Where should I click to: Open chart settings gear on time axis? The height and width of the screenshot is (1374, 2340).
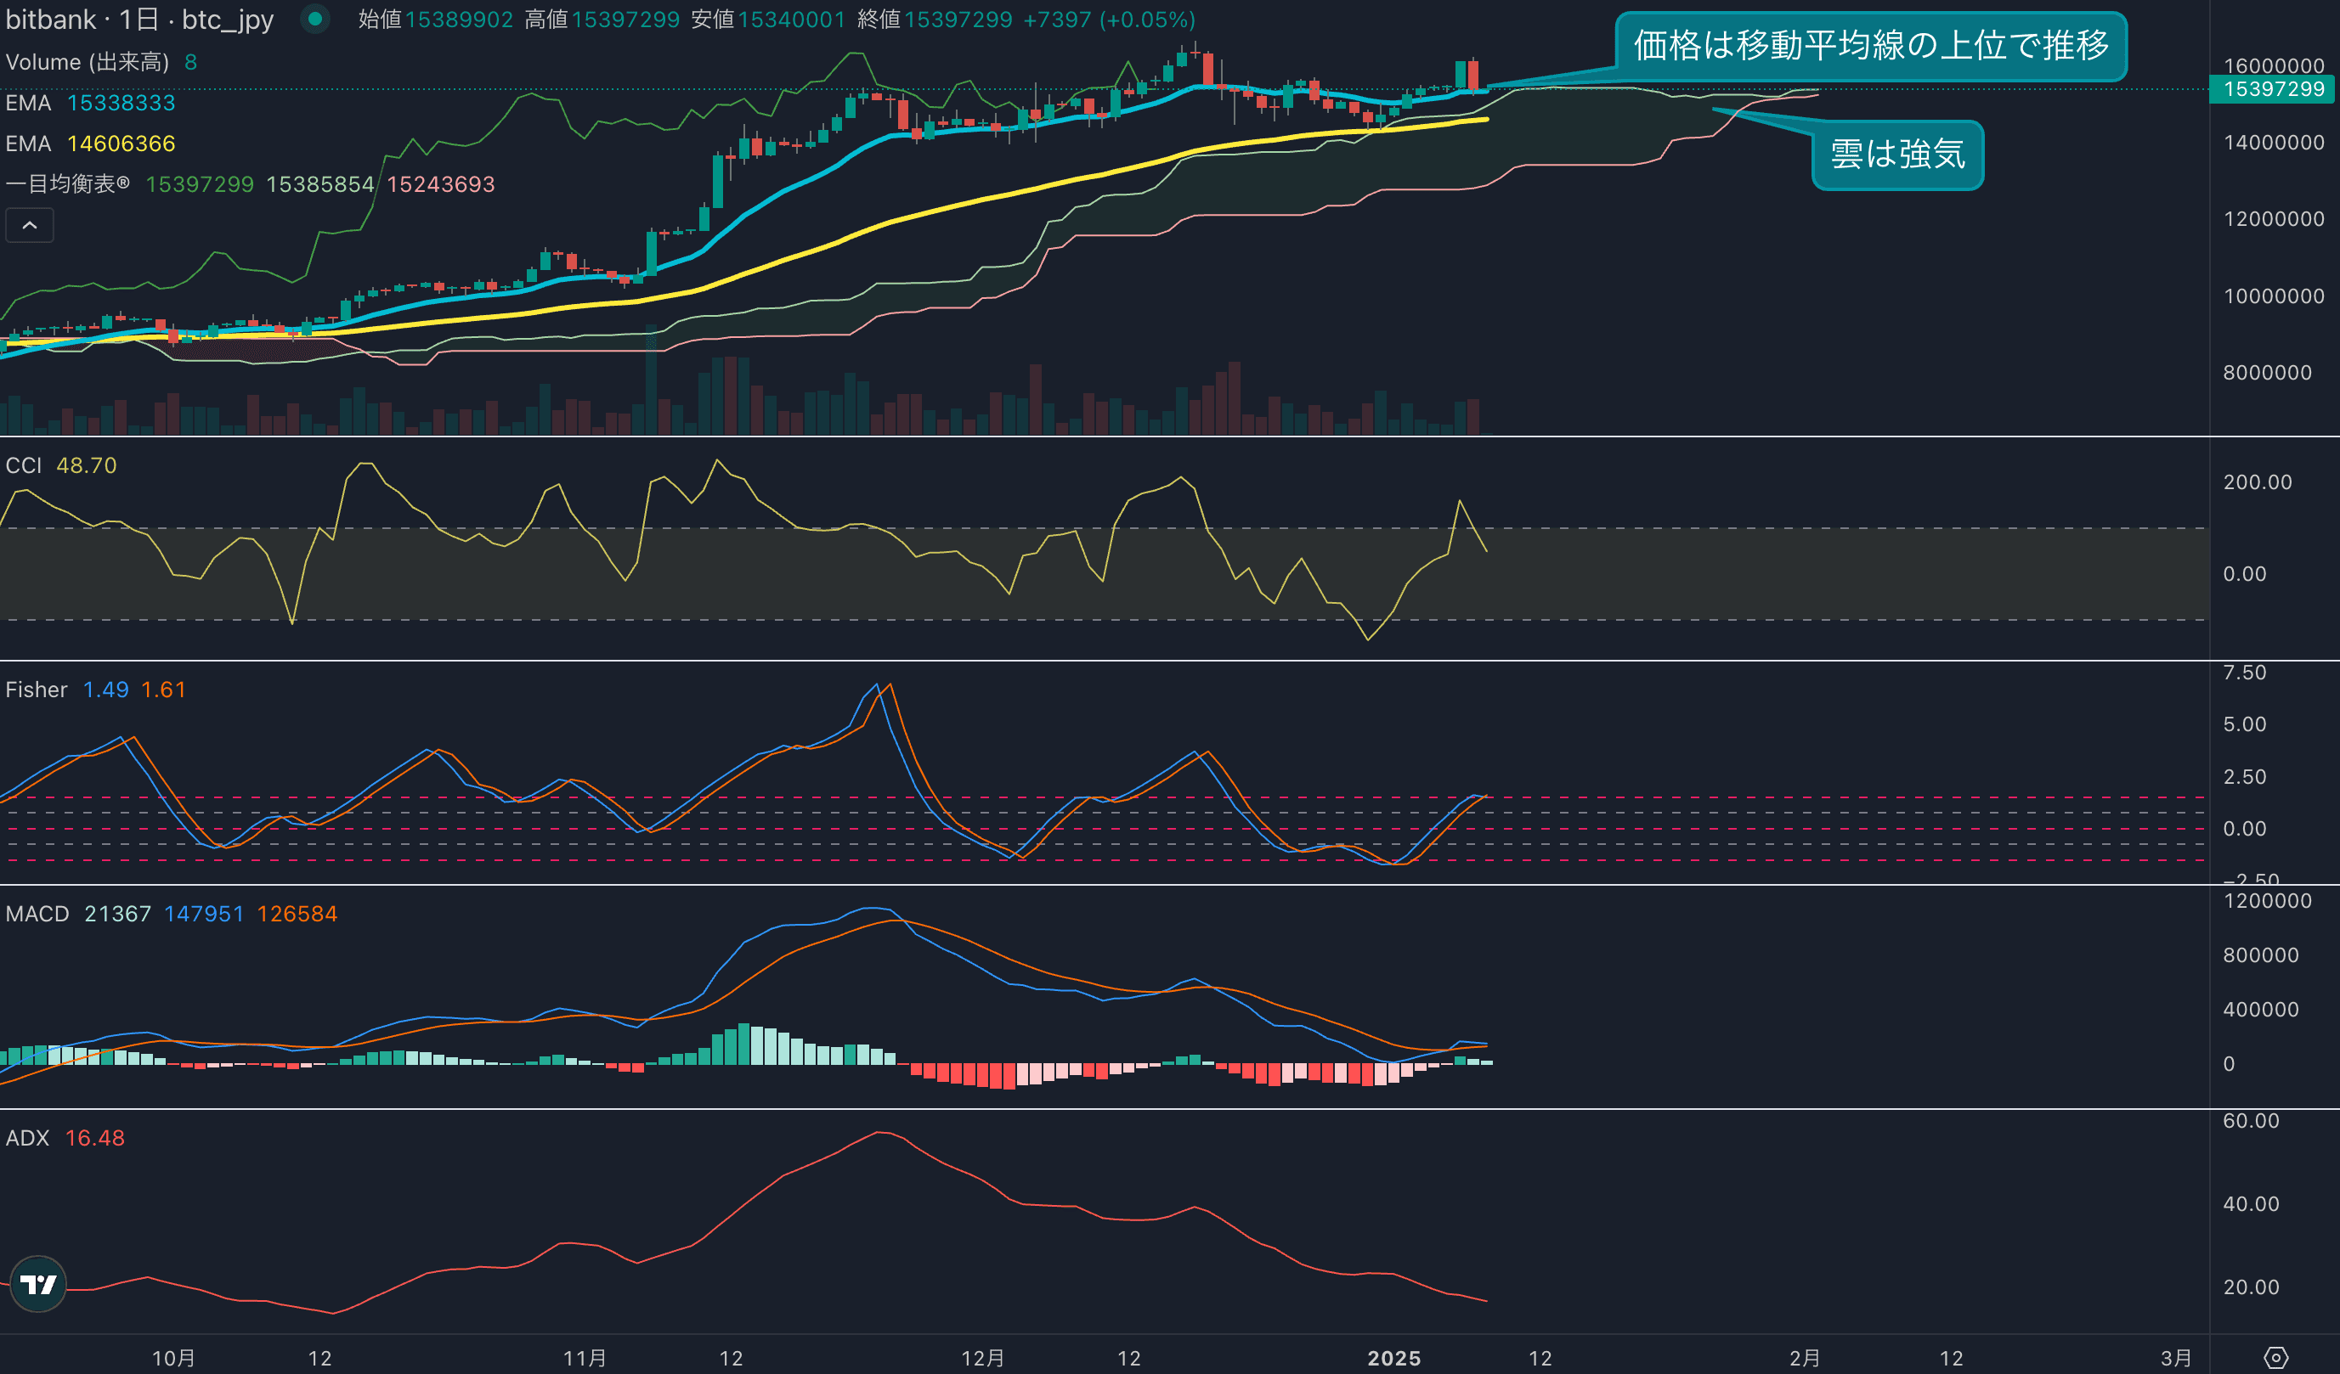click(x=2276, y=1357)
